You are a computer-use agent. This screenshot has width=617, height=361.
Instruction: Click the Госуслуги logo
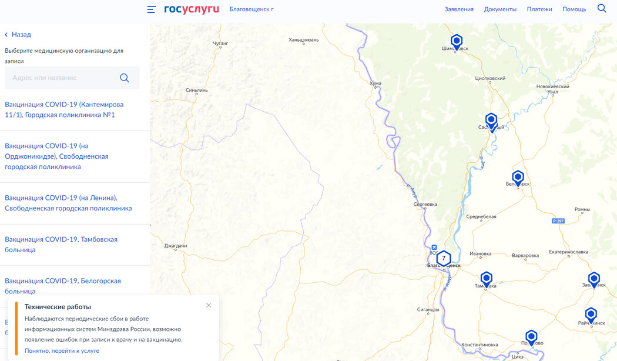tap(191, 9)
